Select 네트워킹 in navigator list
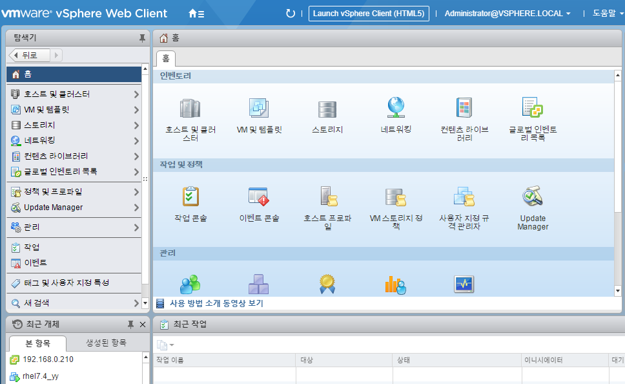 (74, 140)
